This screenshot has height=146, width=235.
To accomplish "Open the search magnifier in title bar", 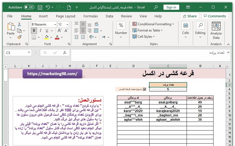I will tap(156, 7).
